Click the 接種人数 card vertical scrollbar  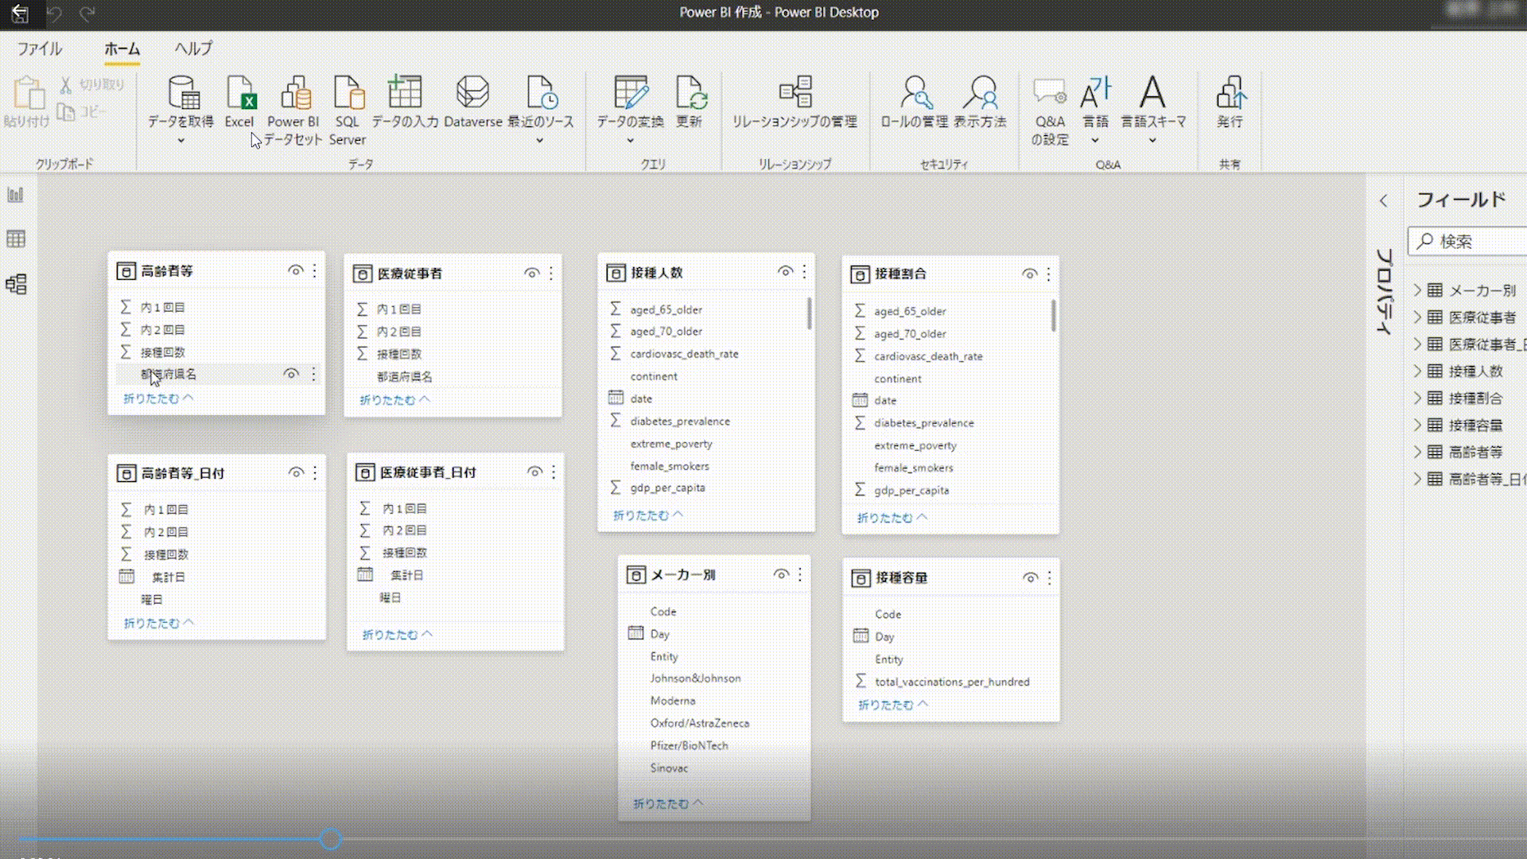[x=810, y=313]
